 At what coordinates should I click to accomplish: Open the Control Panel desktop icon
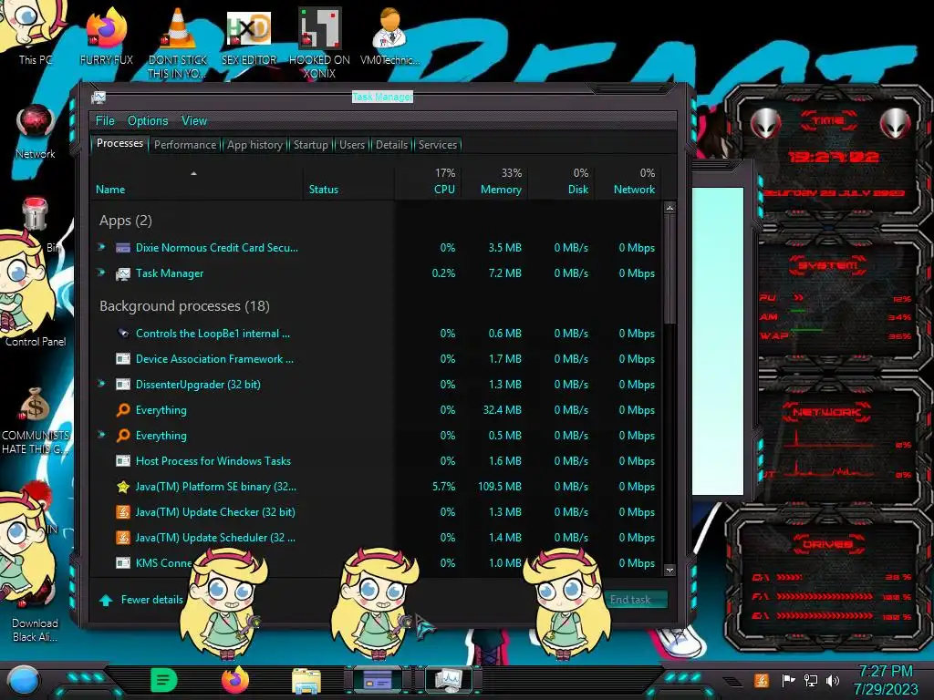pyautogui.click(x=36, y=341)
